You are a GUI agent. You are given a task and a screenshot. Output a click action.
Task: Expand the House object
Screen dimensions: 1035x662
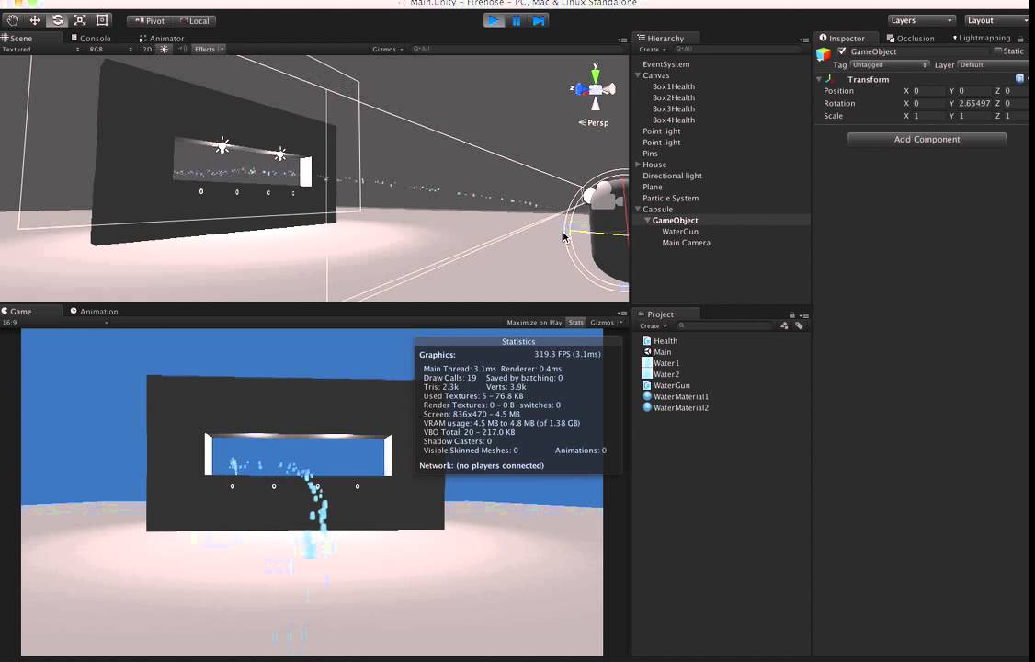coord(638,165)
